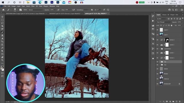Screen dimensions: 184x103
Task: Click the share icon in top-right corner
Action: coord(182,10)
